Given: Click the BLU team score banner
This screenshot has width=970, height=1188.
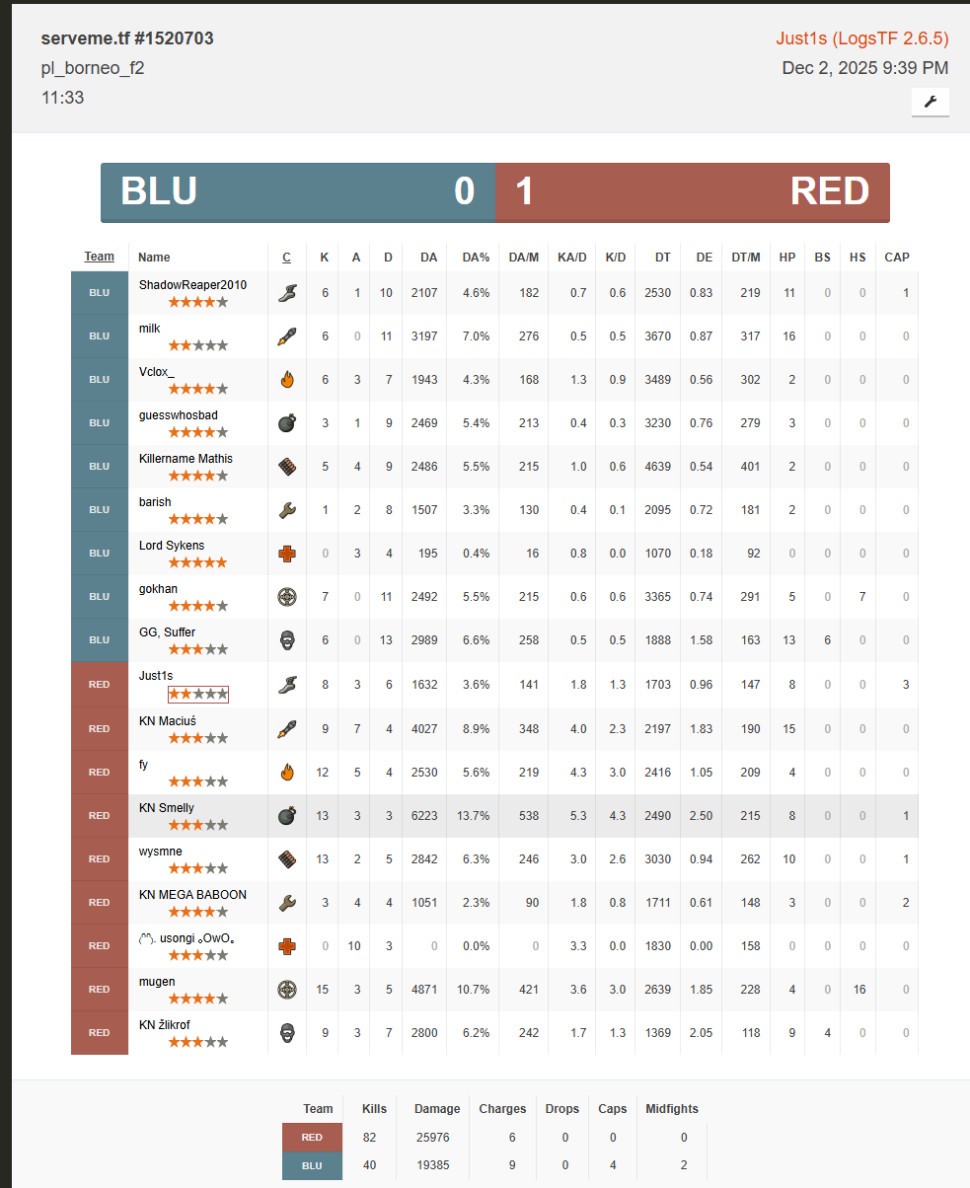Looking at the screenshot, I should 297,191.
